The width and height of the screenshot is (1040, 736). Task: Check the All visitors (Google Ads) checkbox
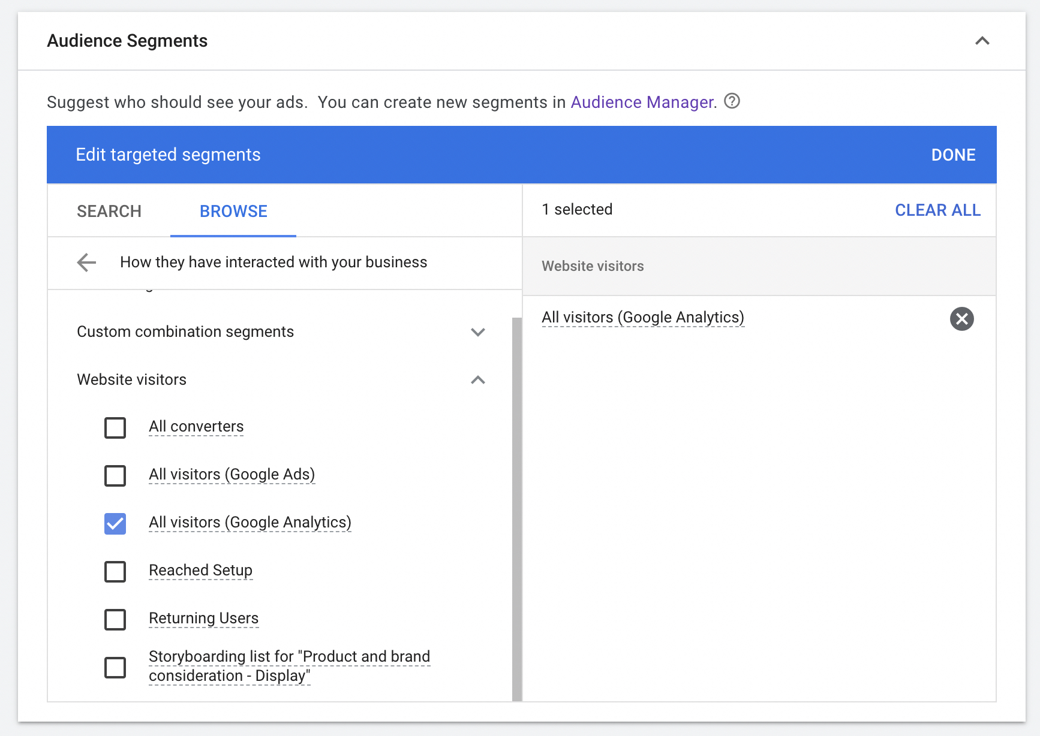click(115, 476)
